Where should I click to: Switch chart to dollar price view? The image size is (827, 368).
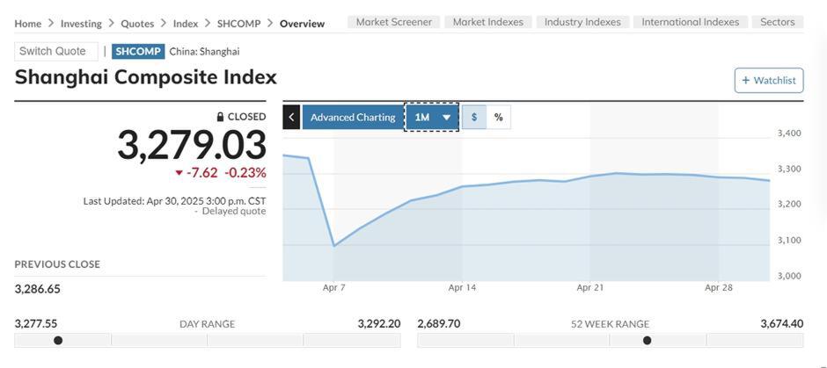(474, 117)
